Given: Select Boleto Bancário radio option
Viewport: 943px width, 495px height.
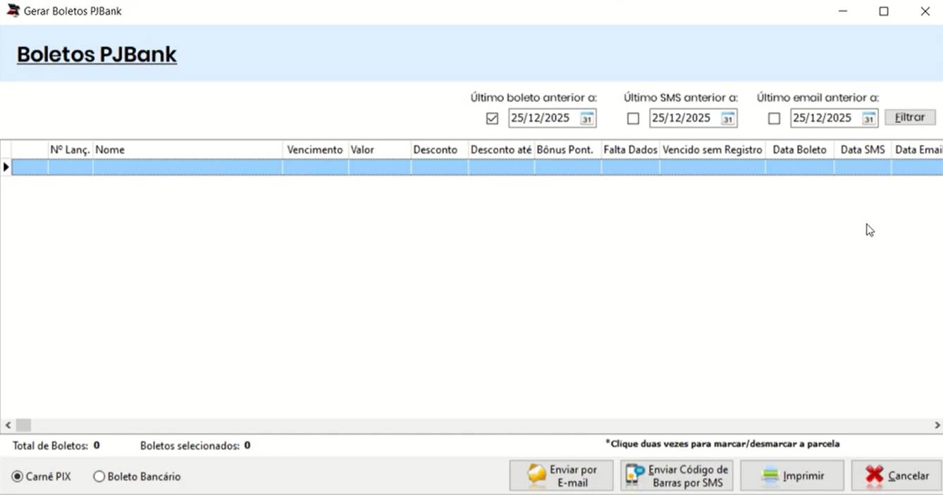Looking at the screenshot, I should point(99,477).
